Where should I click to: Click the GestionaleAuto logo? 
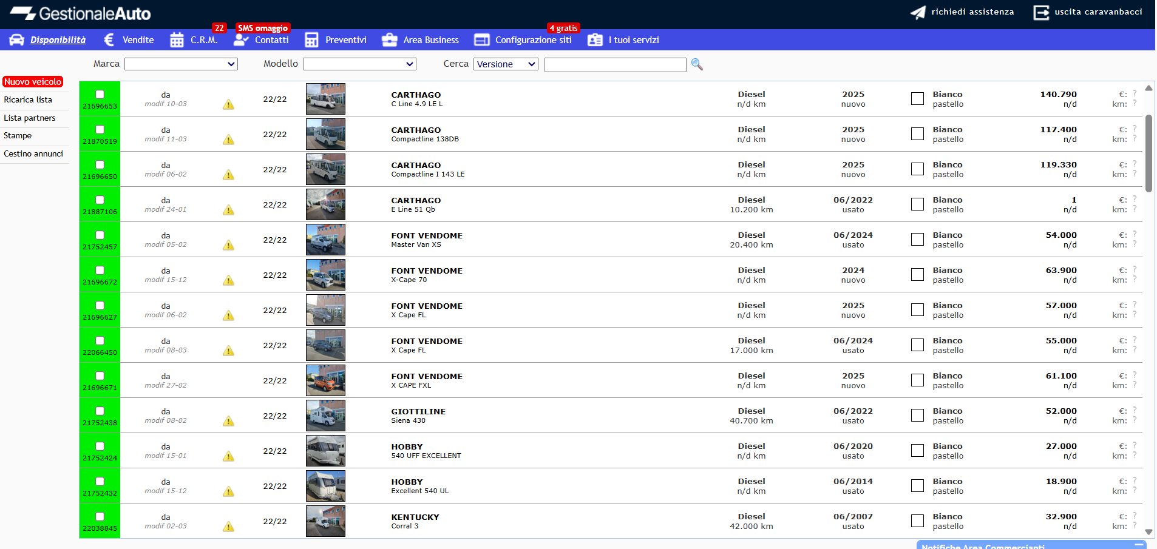click(81, 13)
